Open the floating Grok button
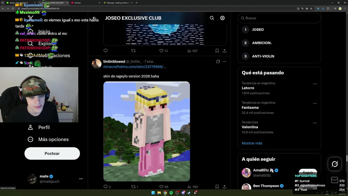The width and height of the screenshot is (348, 196). tap(335, 164)
